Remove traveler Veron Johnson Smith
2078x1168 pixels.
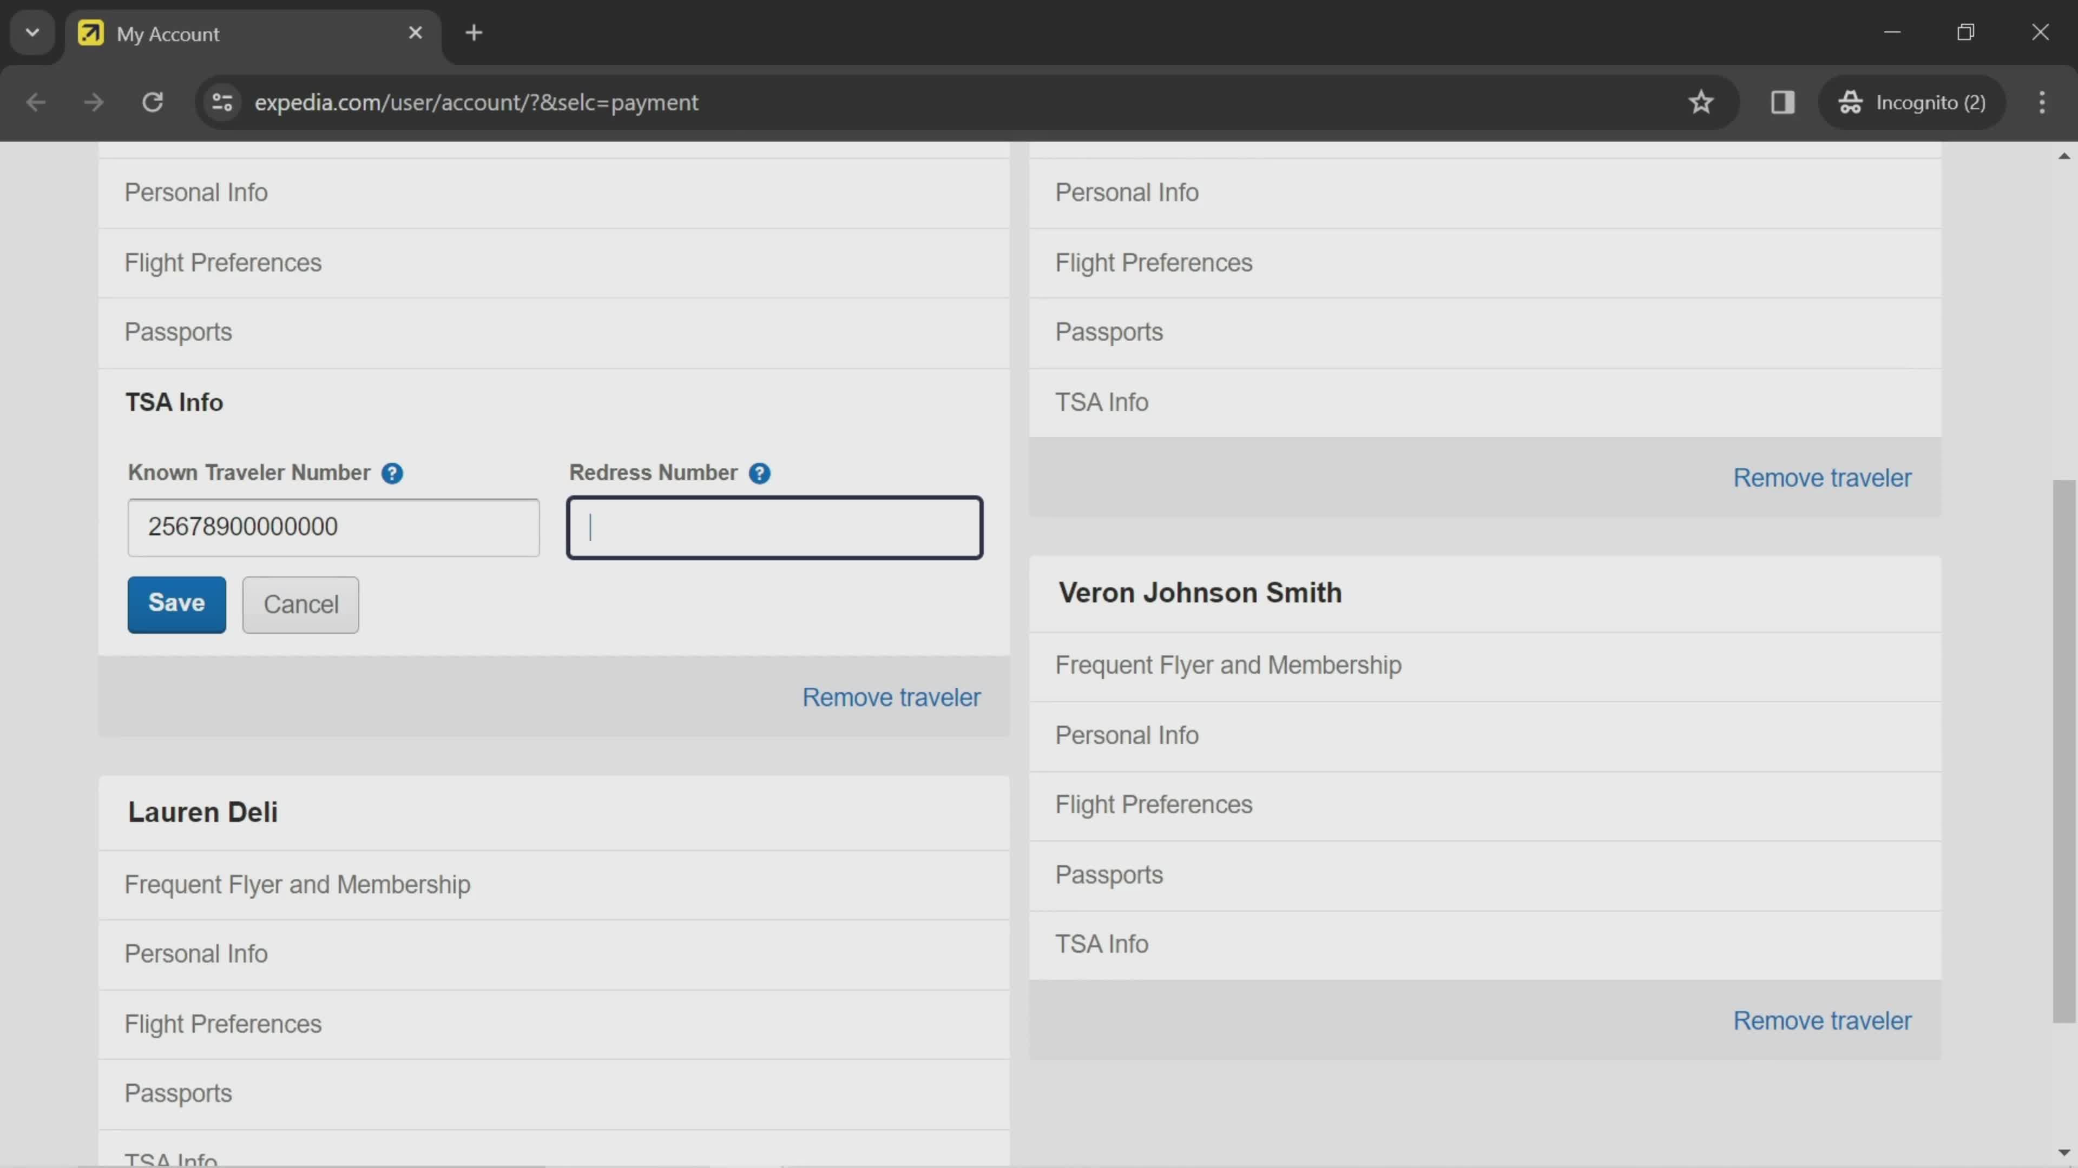tap(1822, 1021)
